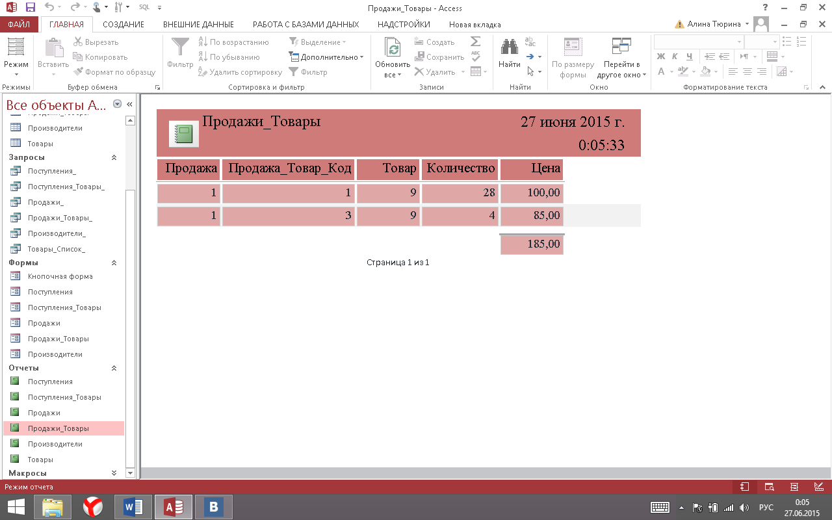Switch to Print Preview in status bar
This screenshot has height=520, width=832.
769,486
